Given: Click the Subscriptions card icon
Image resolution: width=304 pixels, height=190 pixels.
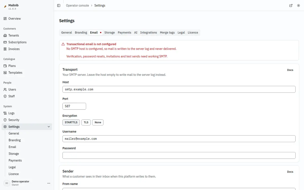Looking at the screenshot, I should tap(5, 42).
